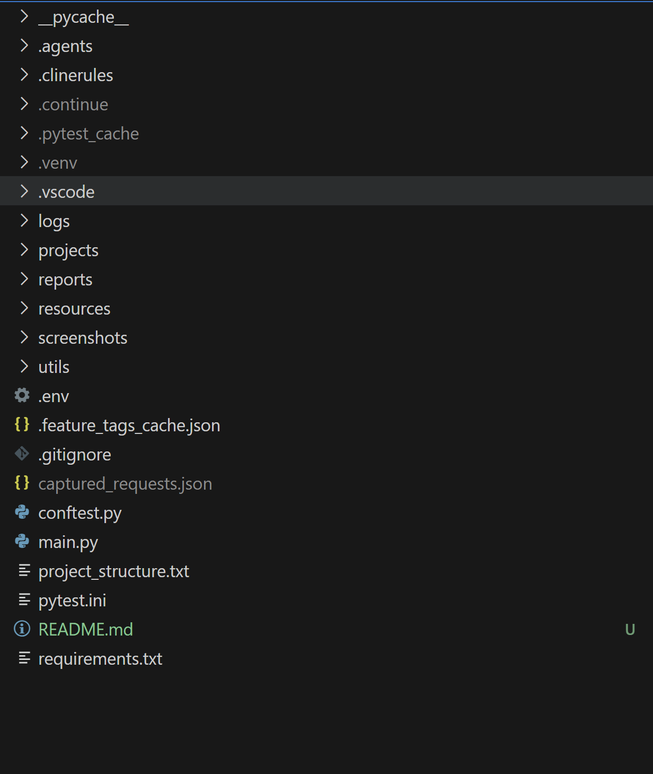Click the braces icon for captured_requests.json
Image resolution: width=653 pixels, height=774 pixels.
(x=22, y=483)
